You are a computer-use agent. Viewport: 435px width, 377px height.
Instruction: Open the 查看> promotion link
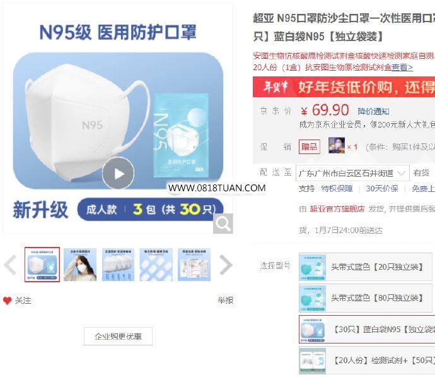click(402, 67)
